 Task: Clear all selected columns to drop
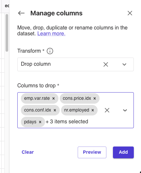coord(107,110)
